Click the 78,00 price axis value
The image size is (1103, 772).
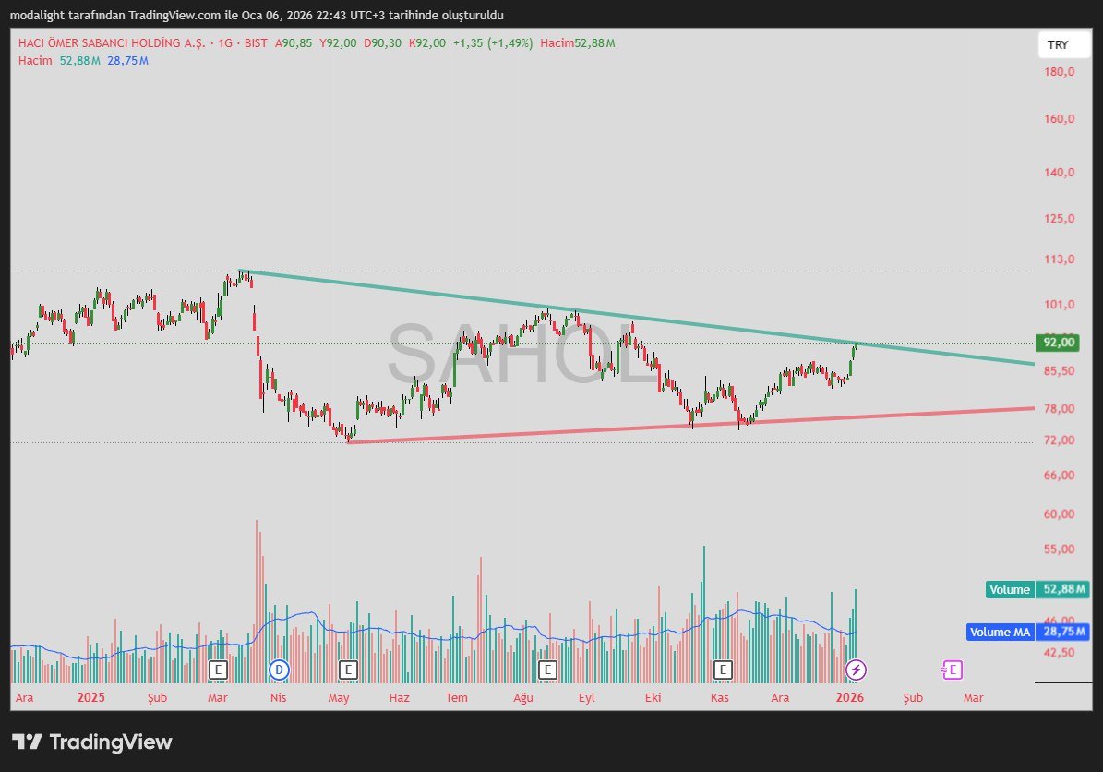[x=1060, y=409]
